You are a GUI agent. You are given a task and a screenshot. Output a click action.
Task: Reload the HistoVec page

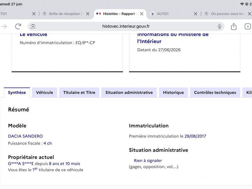click(x=18, y=26)
